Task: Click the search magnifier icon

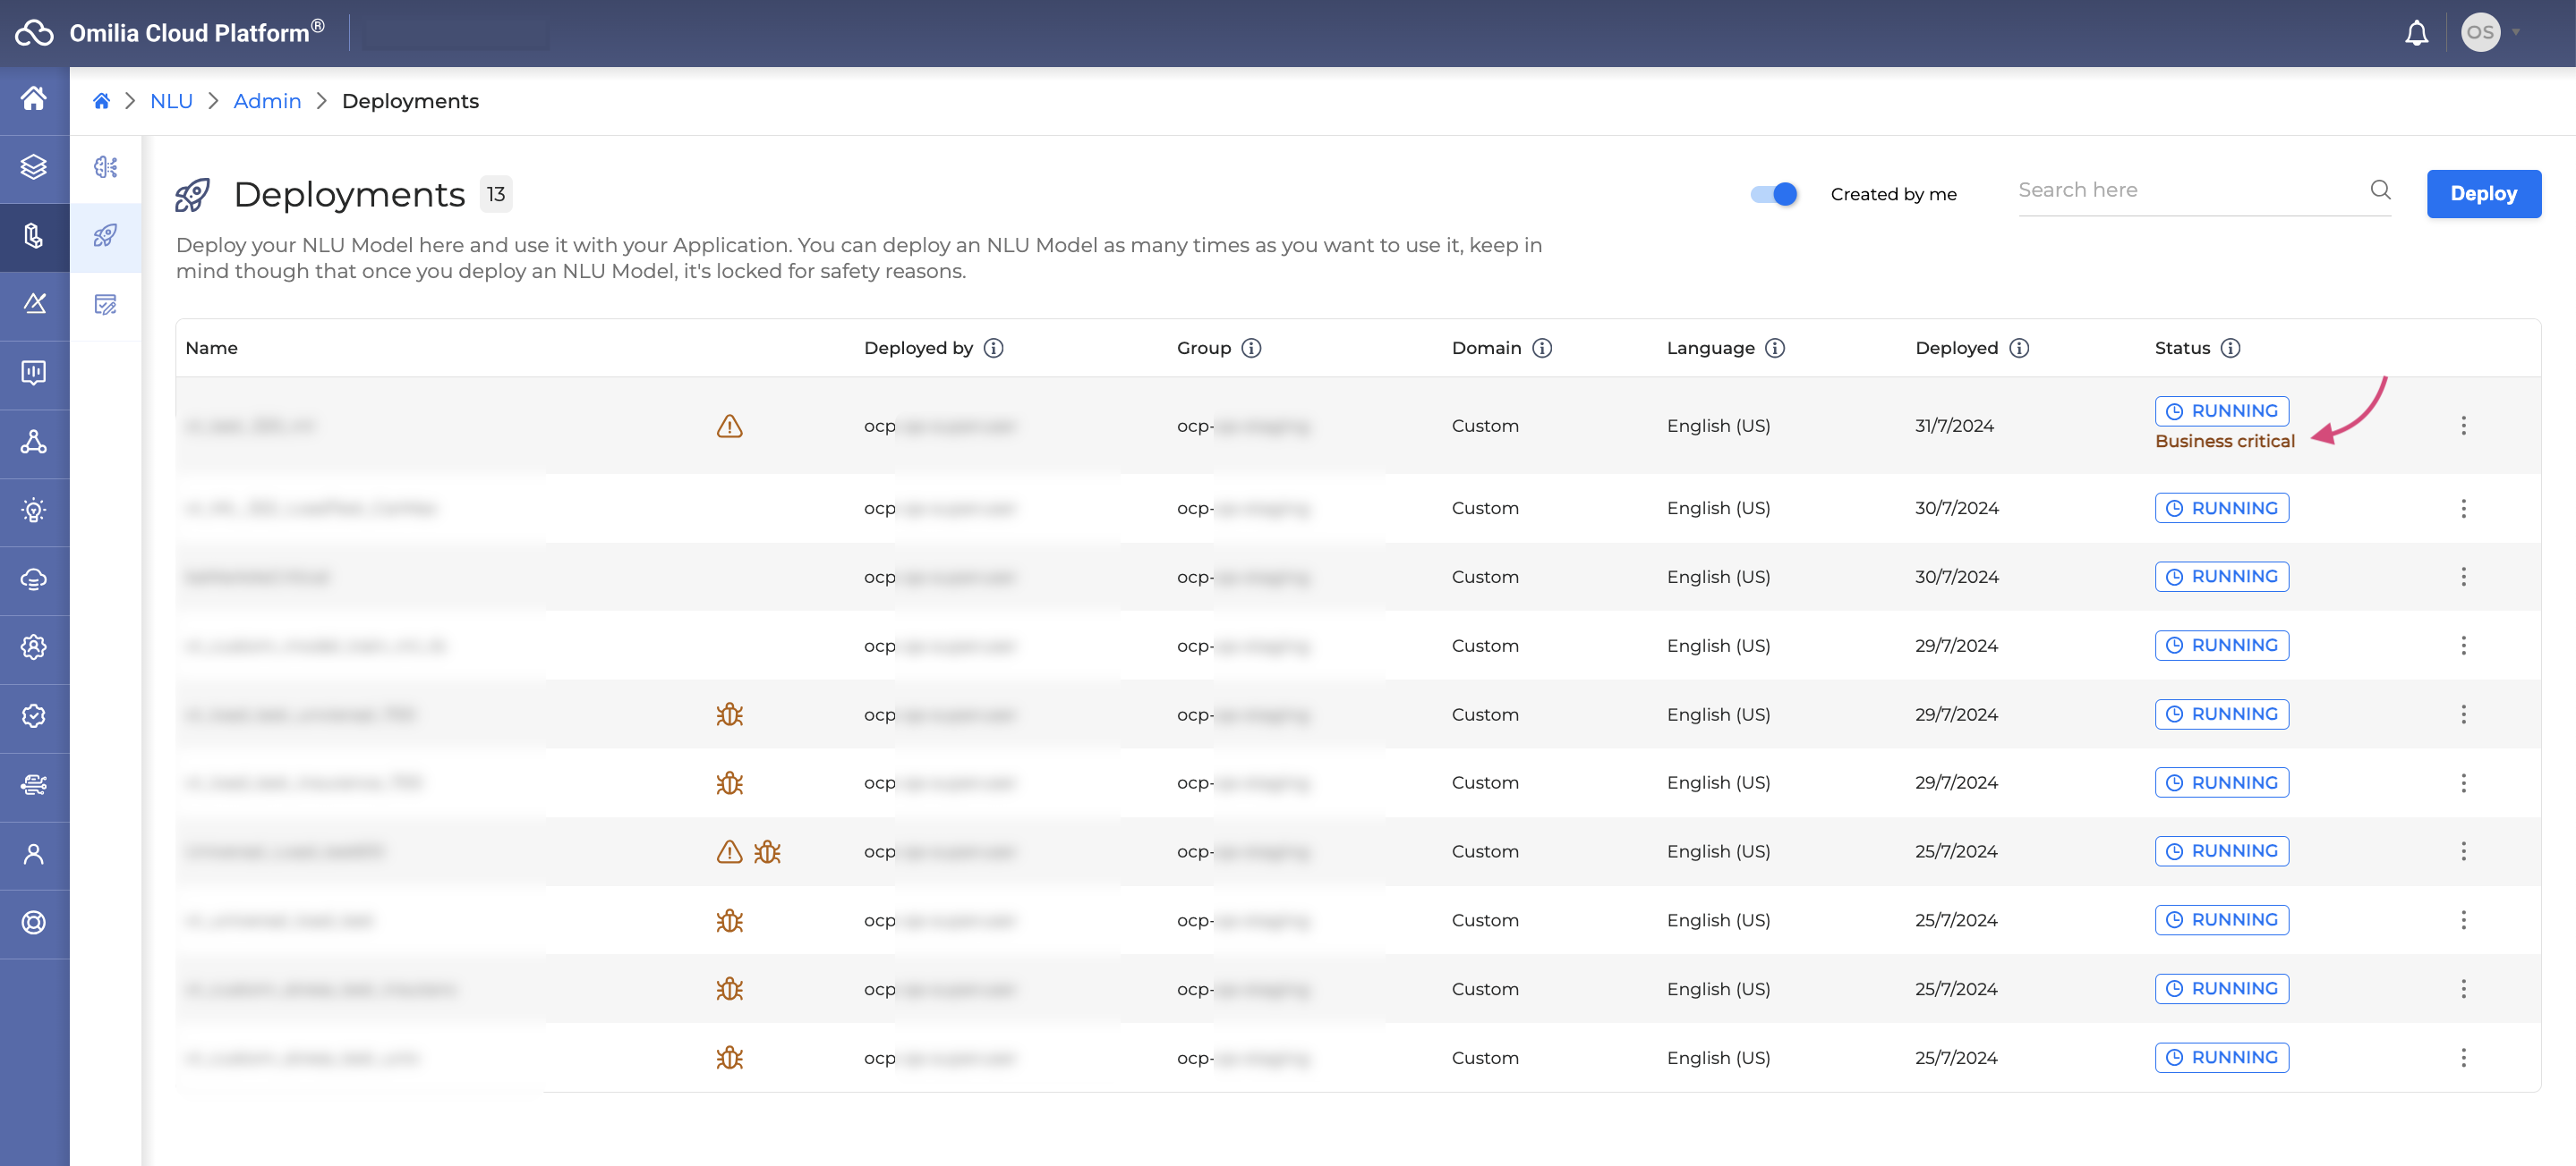Action: coord(2380,190)
